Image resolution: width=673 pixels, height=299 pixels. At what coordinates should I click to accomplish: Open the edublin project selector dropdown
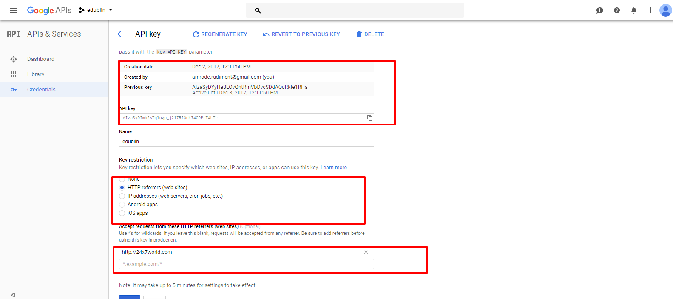coord(96,10)
